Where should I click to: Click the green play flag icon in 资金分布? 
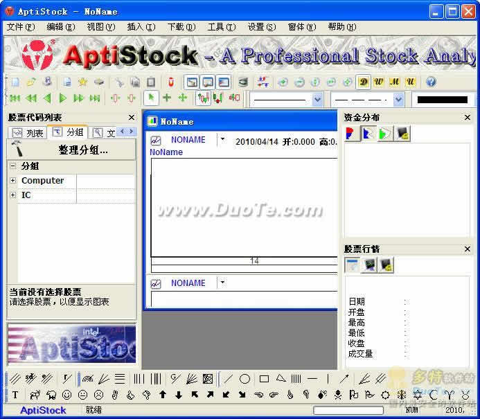pyautogui.click(x=385, y=134)
